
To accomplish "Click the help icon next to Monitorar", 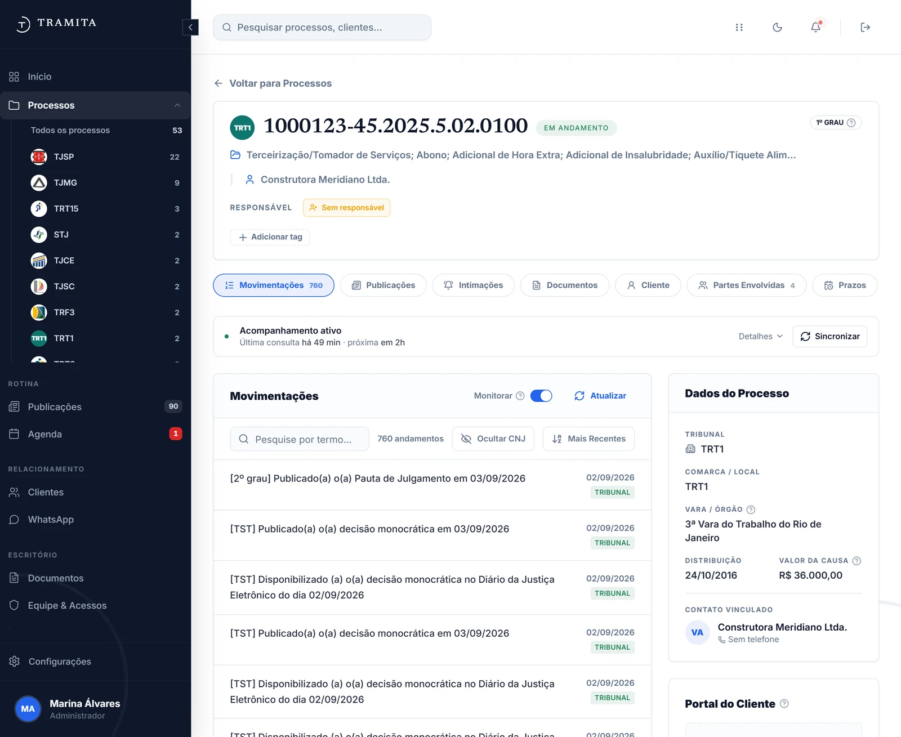I will [x=520, y=396].
